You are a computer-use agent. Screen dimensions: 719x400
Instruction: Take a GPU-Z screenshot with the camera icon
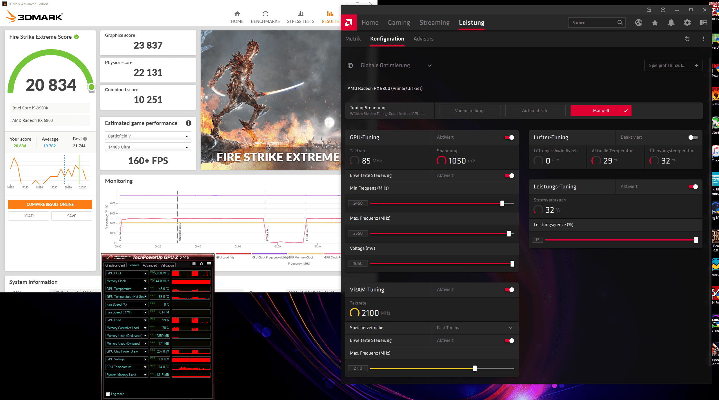click(194, 264)
